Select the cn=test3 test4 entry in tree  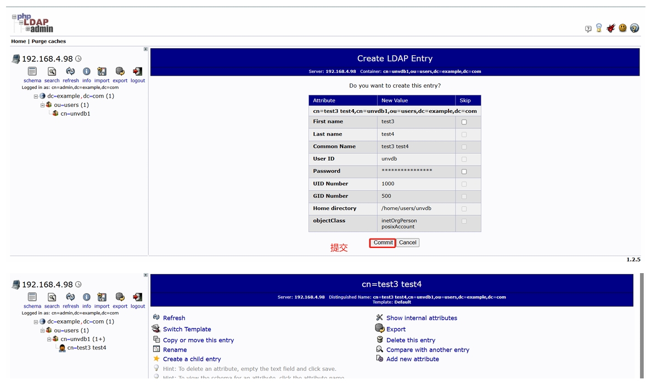point(86,348)
